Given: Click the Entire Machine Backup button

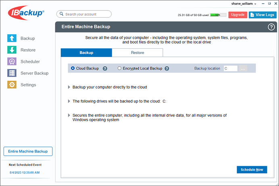Looking at the screenshot, I should coord(28,151).
